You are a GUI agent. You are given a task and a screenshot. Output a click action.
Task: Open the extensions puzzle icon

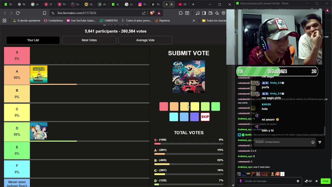181,13
